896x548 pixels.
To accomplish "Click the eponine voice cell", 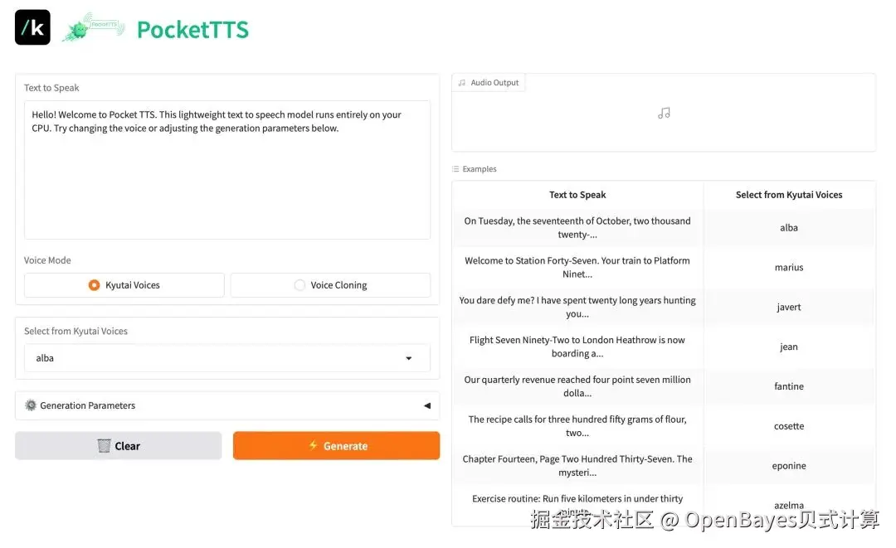I will (789, 466).
